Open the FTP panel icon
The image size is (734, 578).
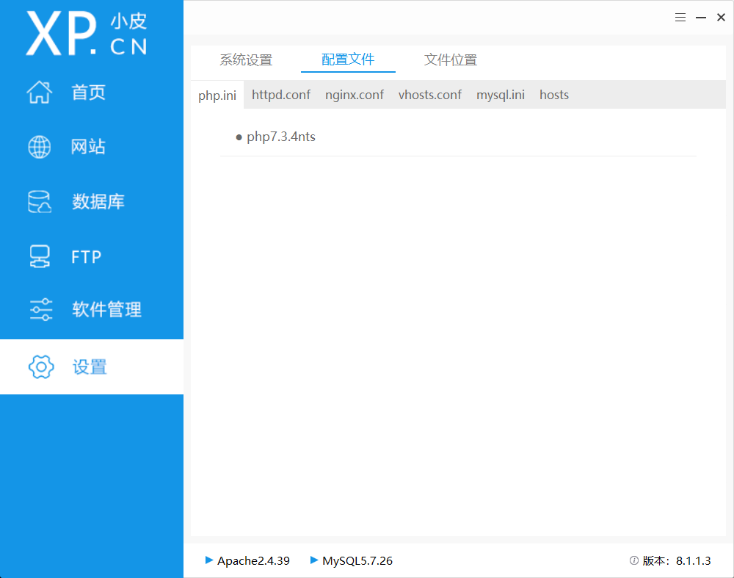coord(39,256)
